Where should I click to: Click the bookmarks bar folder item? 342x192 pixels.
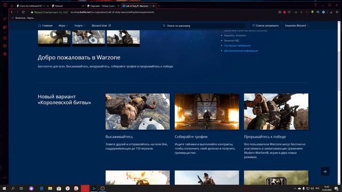tap(23, 18)
